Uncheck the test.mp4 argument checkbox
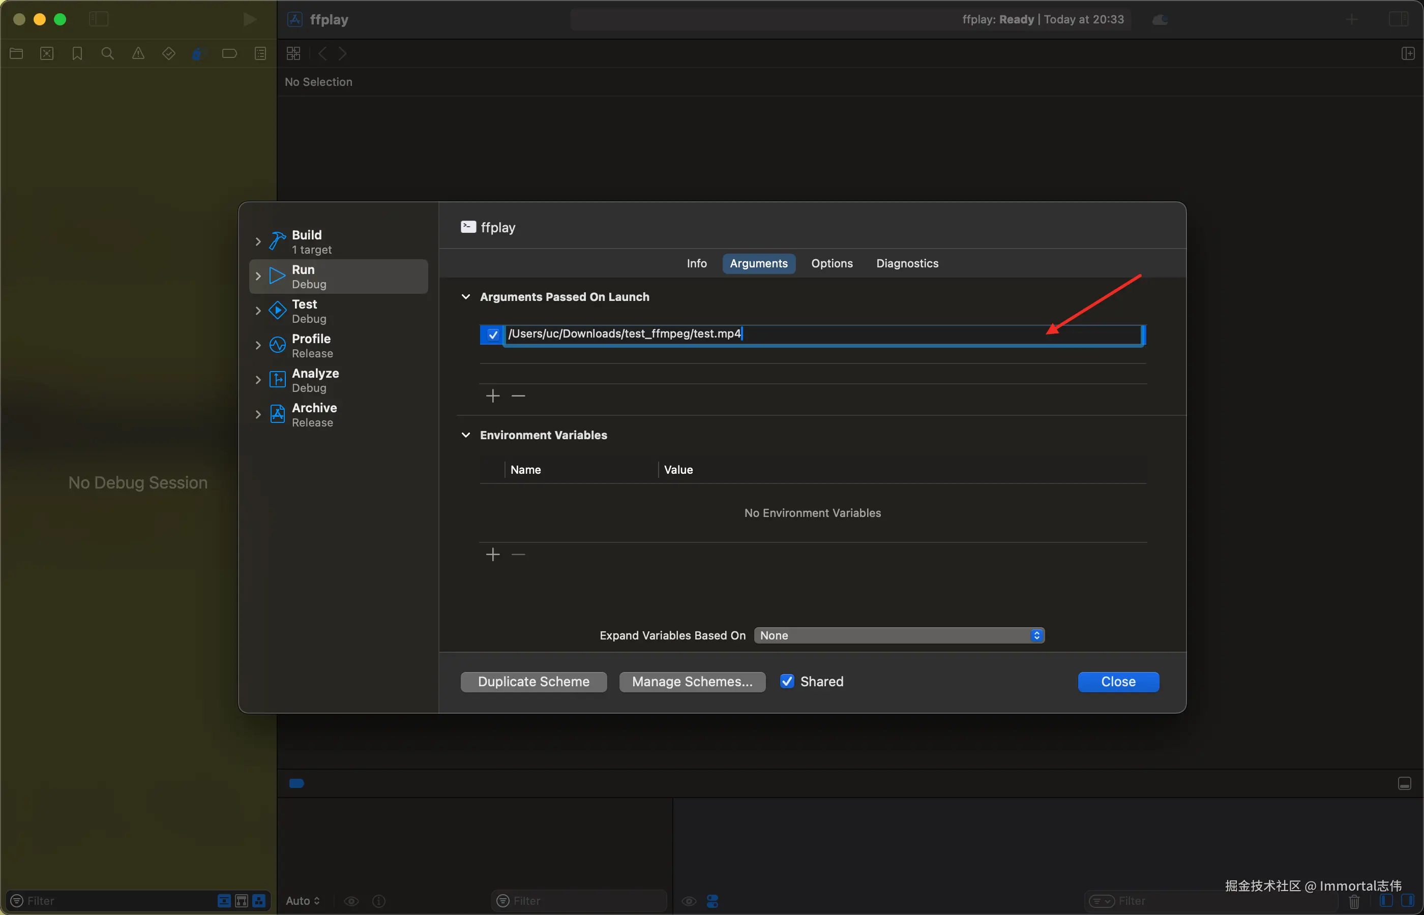This screenshot has width=1424, height=915. pyautogui.click(x=493, y=334)
